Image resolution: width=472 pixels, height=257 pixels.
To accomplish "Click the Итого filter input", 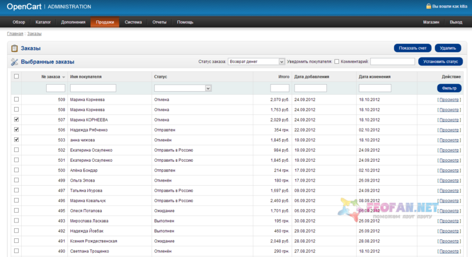I will [280, 88].
